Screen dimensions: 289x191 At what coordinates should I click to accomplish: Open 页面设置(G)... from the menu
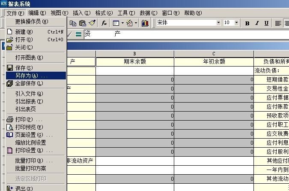pyautogui.click(x=36, y=135)
